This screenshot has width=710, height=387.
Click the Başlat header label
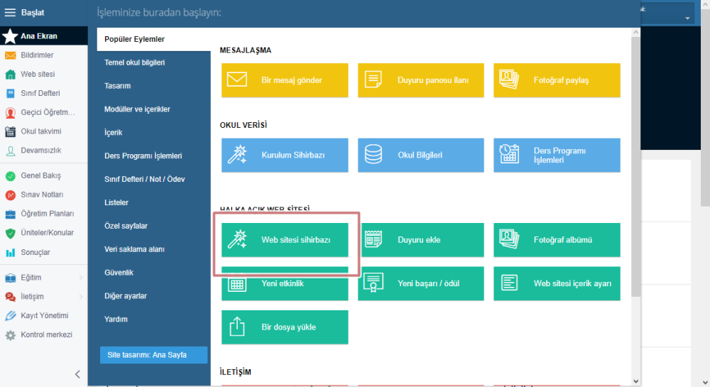(x=33, y=13)
